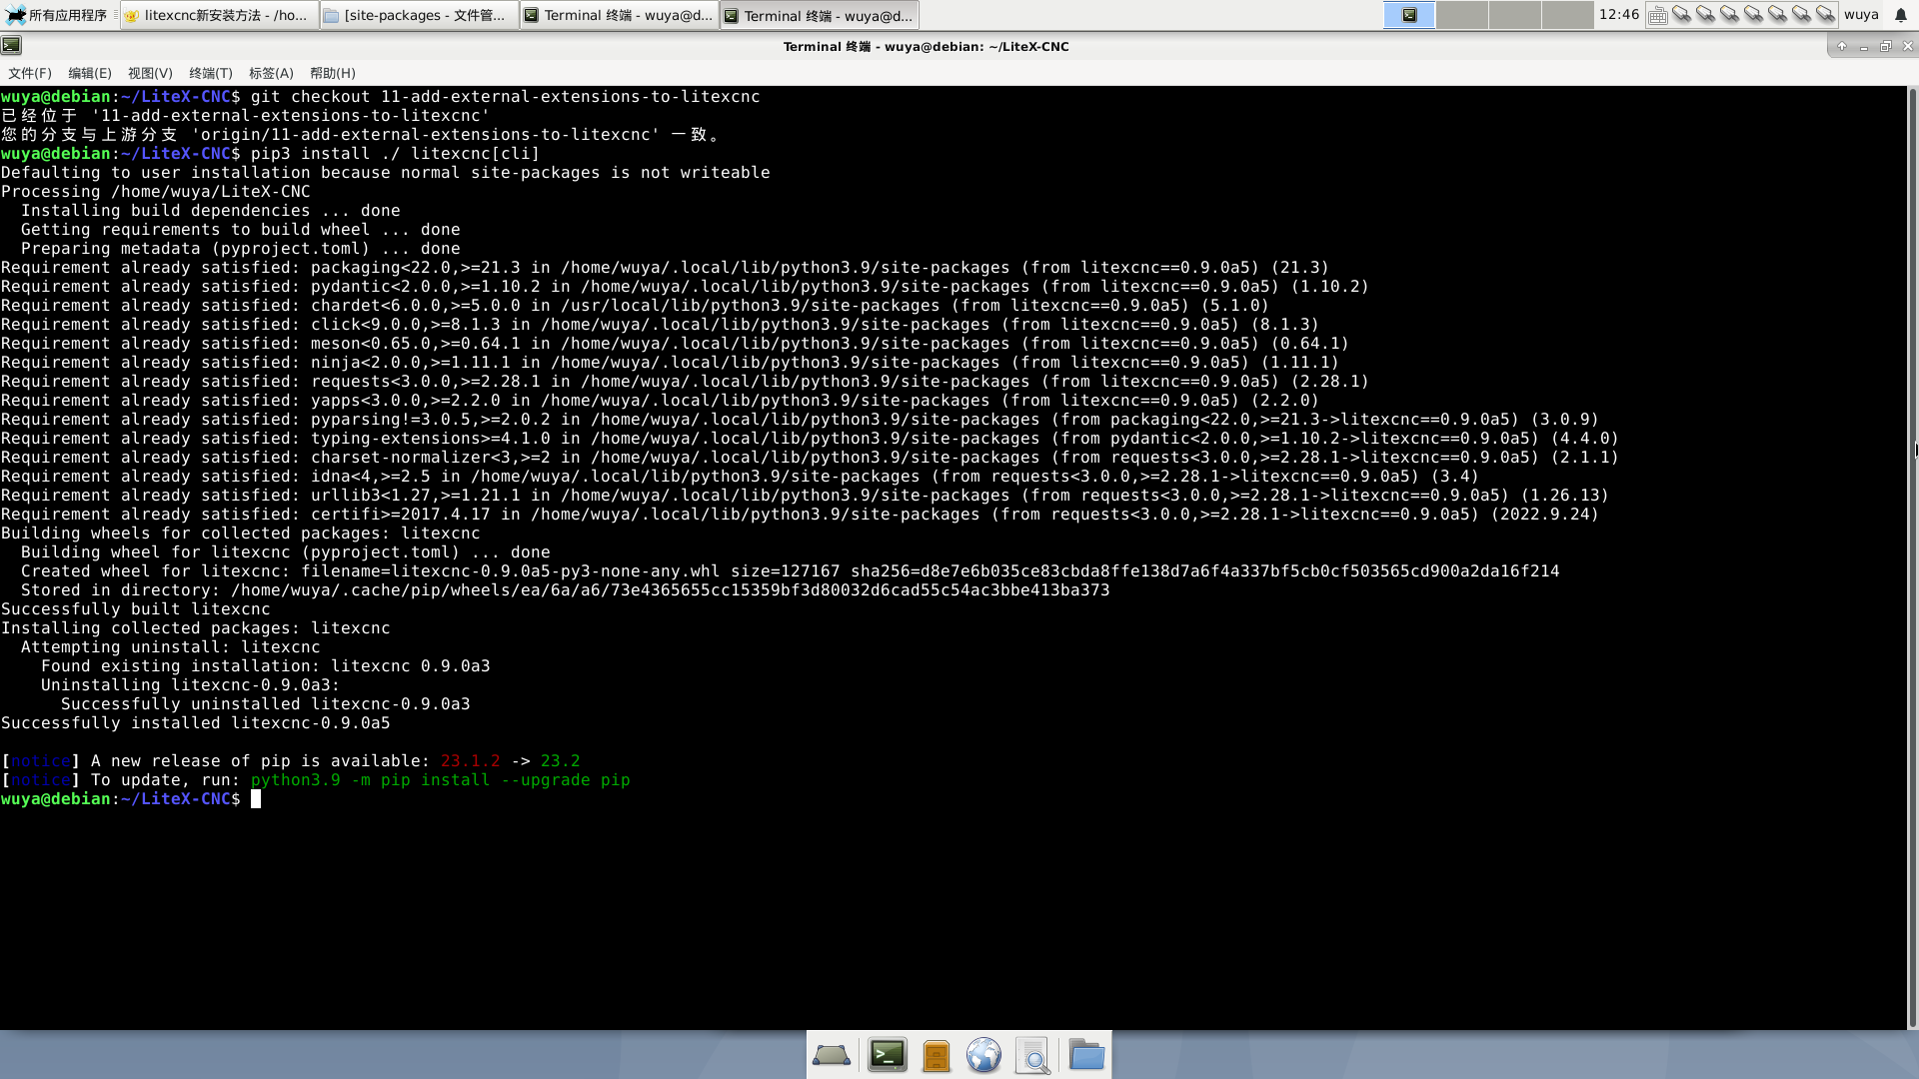Image resolution: width=1919 pixels, height=1079 pixels.
Task: Open the 终端(T) menu
Action: point(211,73)
